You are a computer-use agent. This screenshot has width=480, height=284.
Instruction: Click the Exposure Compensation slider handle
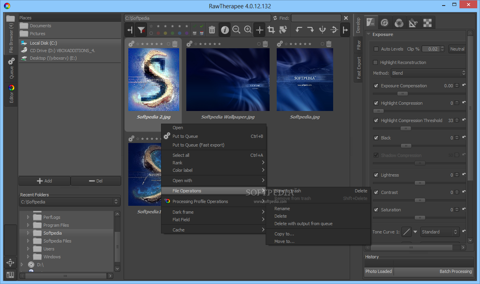[402, 94]
